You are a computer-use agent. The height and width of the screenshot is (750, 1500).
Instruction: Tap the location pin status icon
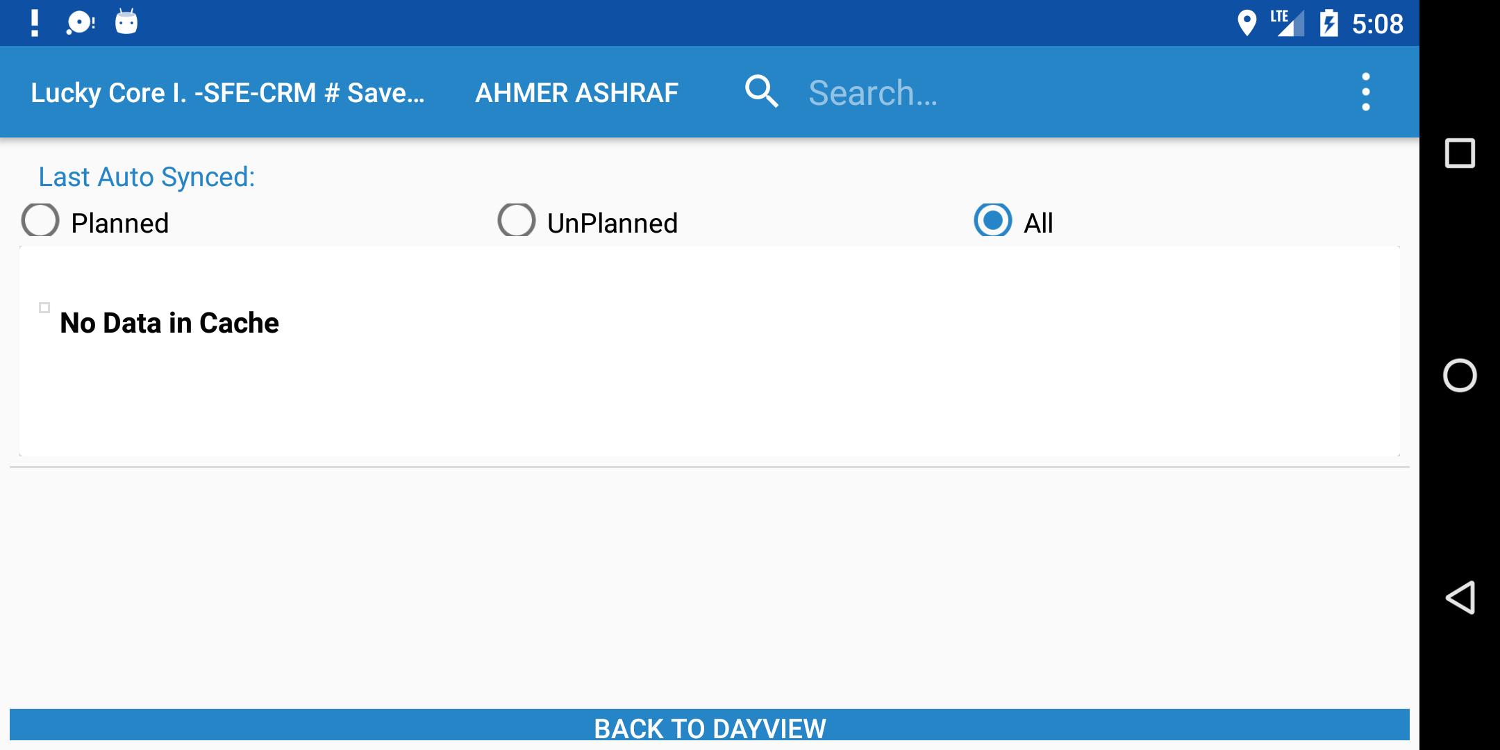click(x=1247, y=23)
